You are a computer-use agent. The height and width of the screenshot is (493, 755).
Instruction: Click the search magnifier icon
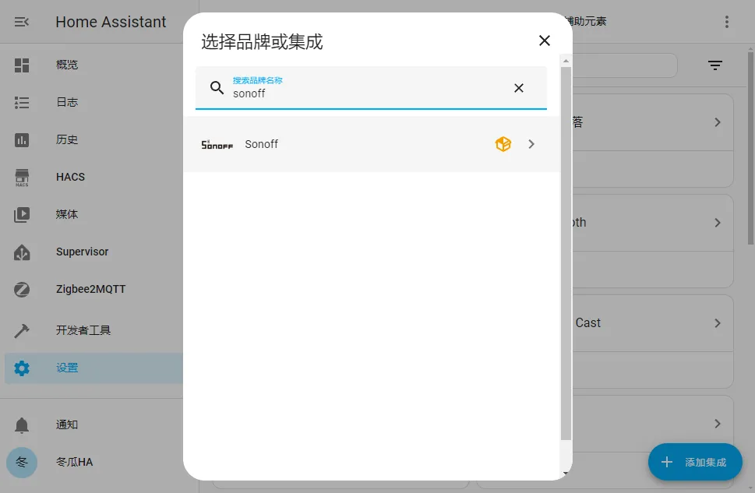tap(217, 88)
